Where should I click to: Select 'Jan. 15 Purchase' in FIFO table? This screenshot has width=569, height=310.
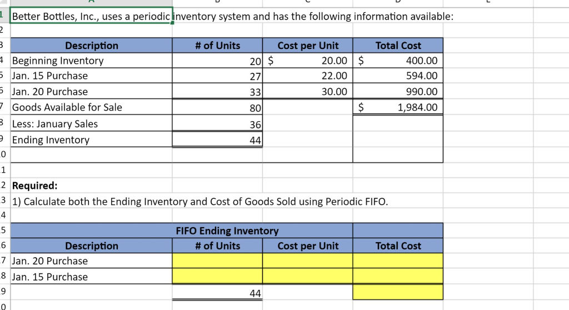point(91,276)
